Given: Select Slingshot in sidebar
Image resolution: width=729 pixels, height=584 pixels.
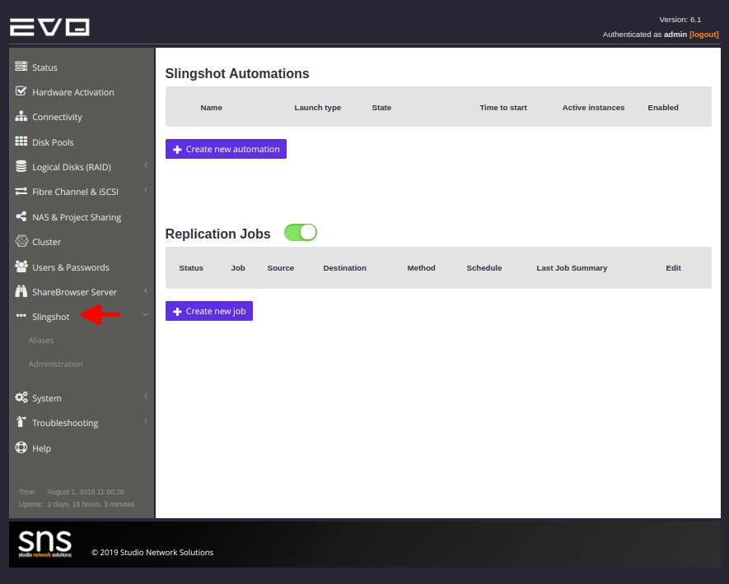Looking at the screenshot, I should coord(51,317).
